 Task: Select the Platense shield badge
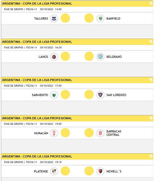pyautogui.click(x=54, y=171)
